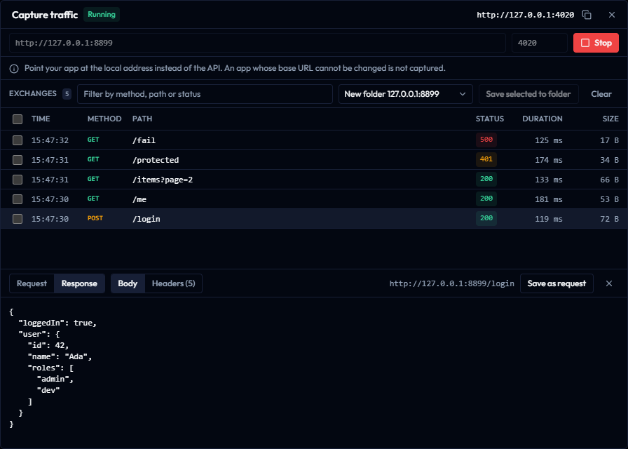Check the /me exchange row checkbox
The height and width of the screenshot is (449, 628).
(18, 199)
